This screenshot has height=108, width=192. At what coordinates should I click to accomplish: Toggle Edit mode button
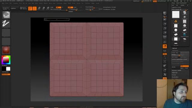point(30,8)
